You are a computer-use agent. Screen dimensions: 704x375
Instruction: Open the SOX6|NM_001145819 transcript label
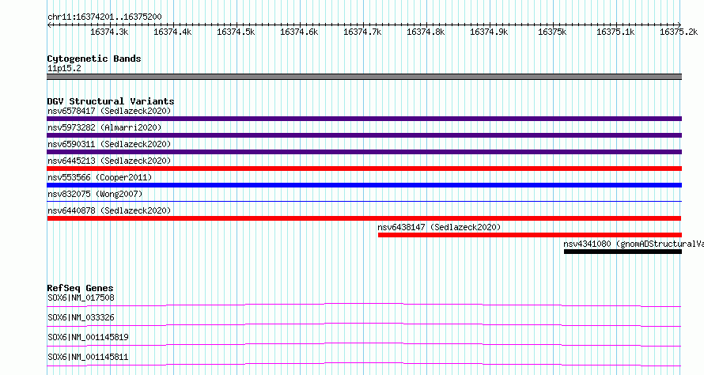click(88, 337)
